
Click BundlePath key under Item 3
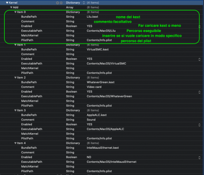(29, 115)
